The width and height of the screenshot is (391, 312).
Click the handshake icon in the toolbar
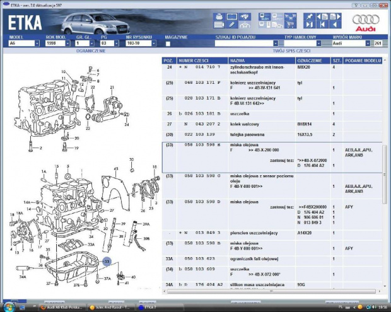(x=245, y=16)
